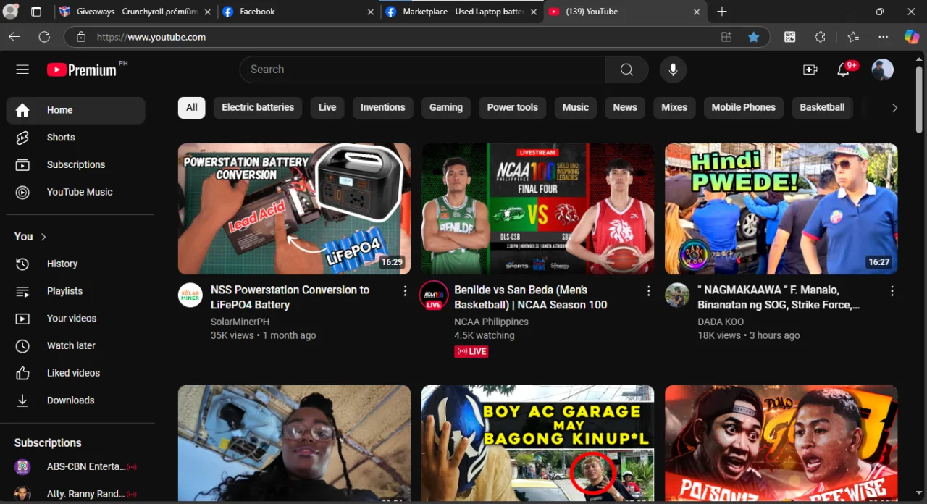Viewport: 927px width, 504px height.
Task: Open YouTube Music in the sidebar
Action: click(x=75, y=192)
